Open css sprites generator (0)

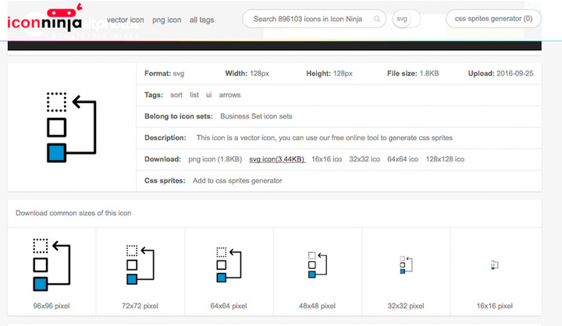493,19
